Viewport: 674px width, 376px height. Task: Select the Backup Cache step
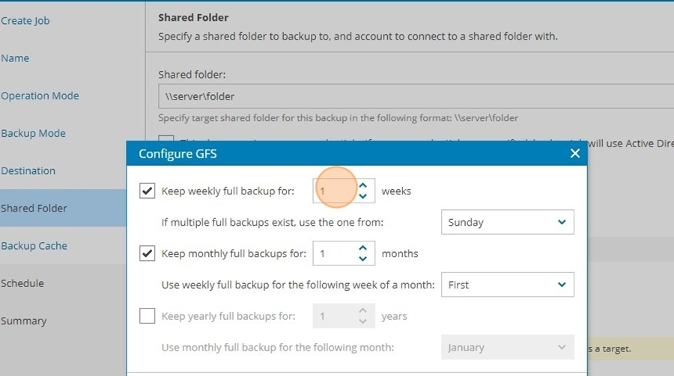[x=34, y=246]
